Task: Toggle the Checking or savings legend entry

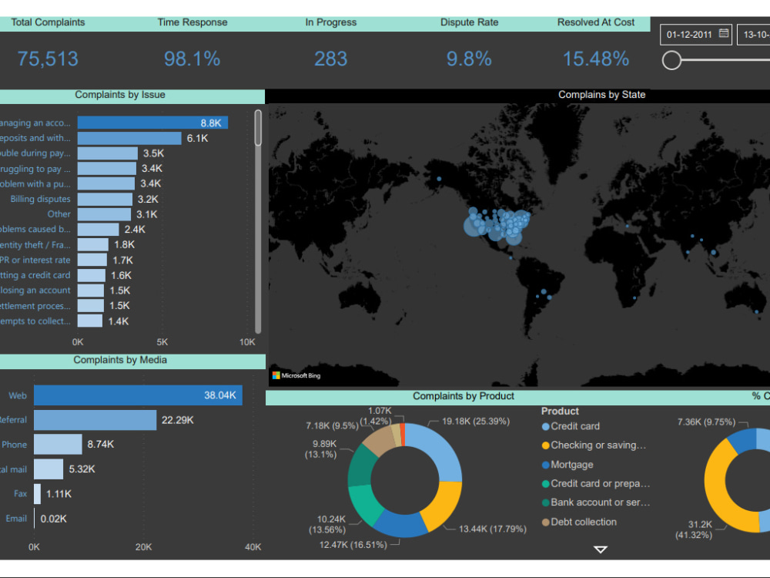Action: click(x=597, y=445)
